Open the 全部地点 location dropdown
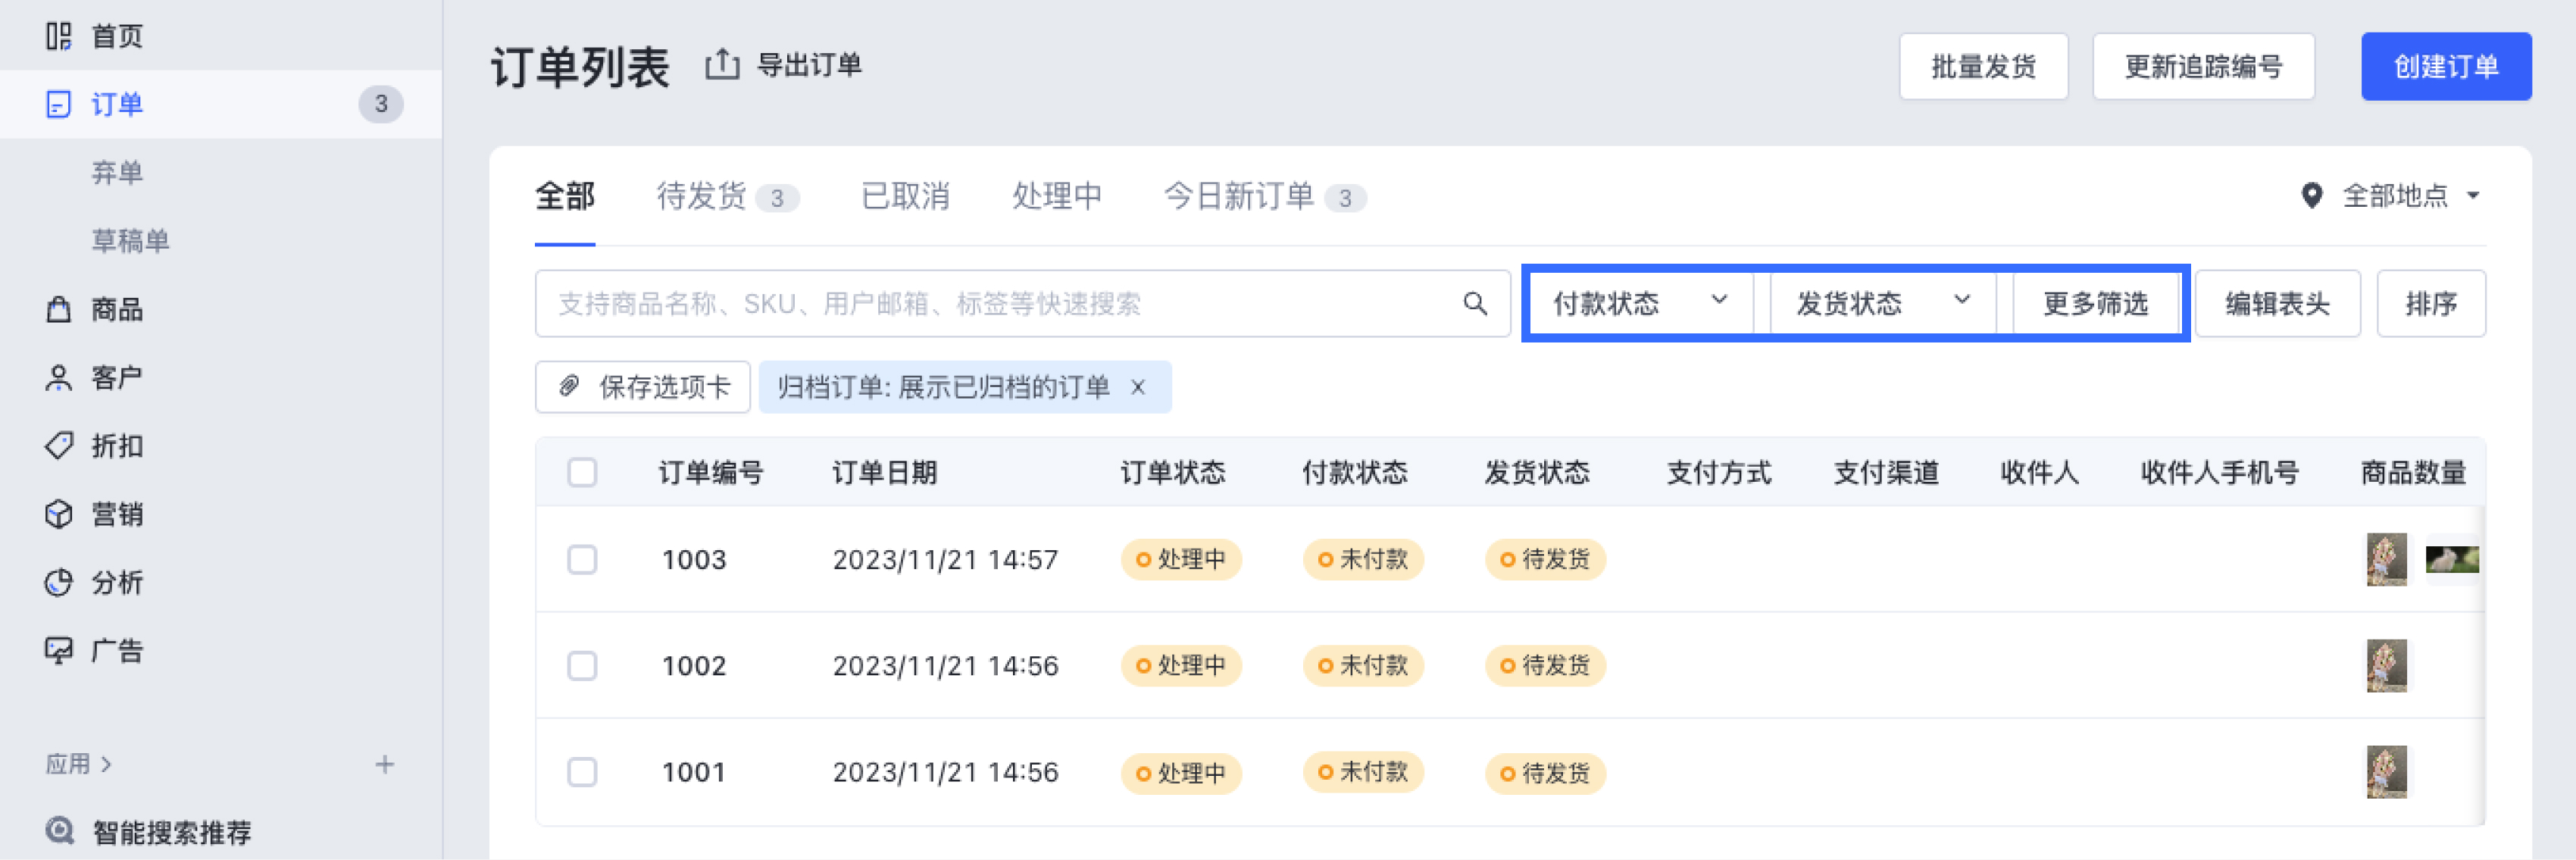The image size is (2576, 860). click(x=2394, y=195)
